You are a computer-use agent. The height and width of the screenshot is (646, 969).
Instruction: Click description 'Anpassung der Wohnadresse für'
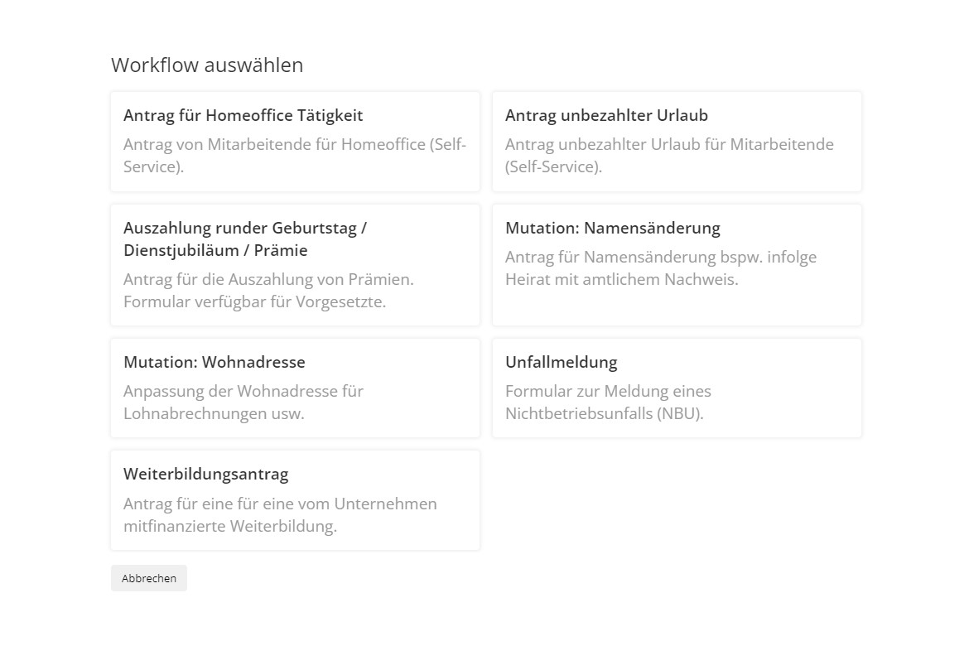click(x=243, y=392)
